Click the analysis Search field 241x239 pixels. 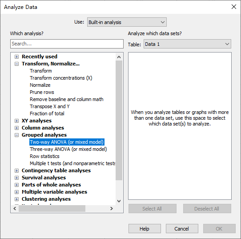(67, 44)
